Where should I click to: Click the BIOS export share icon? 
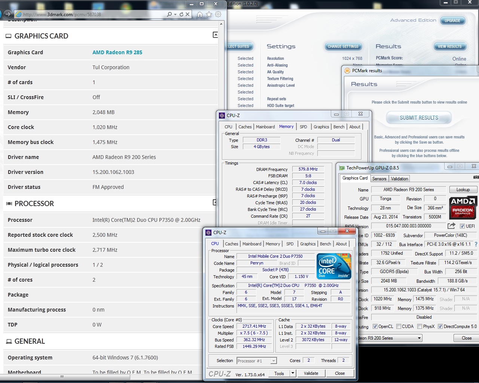[451, 226]
